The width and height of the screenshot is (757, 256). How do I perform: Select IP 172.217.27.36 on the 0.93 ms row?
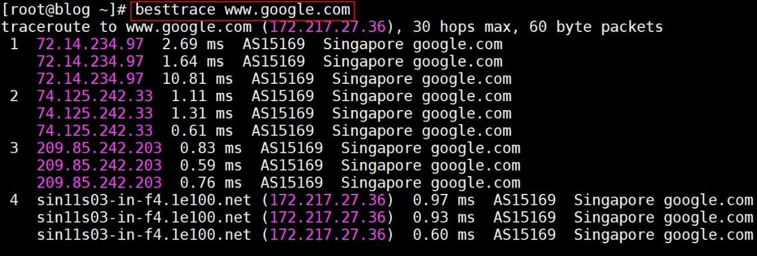click(x=328, y=218)
